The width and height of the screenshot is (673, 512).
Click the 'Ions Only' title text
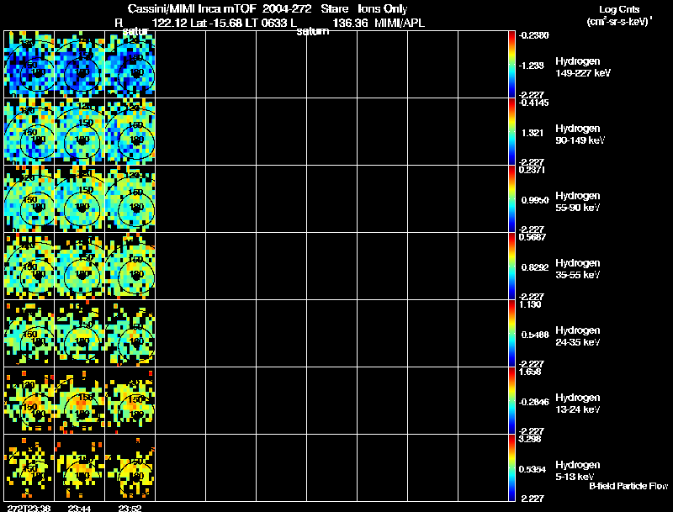383,9
